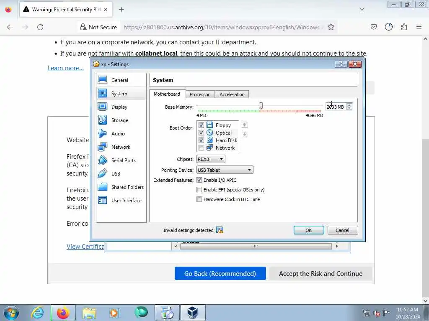
Task: Switch to Processor tab
Action: pos(200,94)
